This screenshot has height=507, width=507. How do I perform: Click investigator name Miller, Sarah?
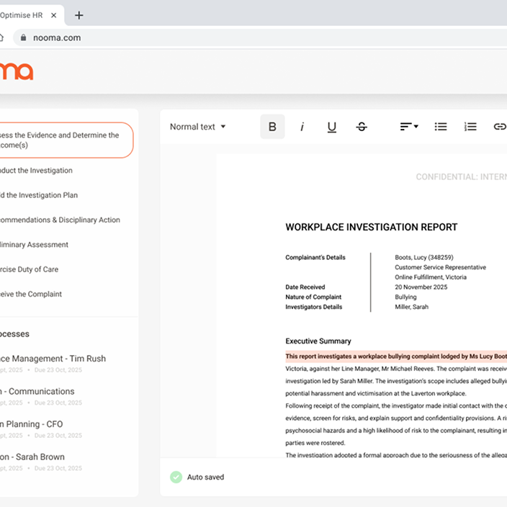tap(411, 307)
